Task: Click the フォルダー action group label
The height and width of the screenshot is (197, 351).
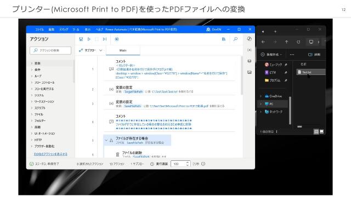Action: 40,120
